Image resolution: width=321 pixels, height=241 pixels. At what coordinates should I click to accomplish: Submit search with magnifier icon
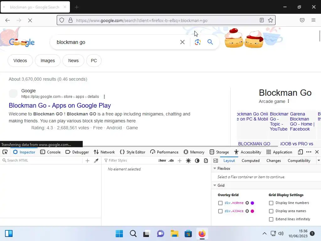coord(210,42)
